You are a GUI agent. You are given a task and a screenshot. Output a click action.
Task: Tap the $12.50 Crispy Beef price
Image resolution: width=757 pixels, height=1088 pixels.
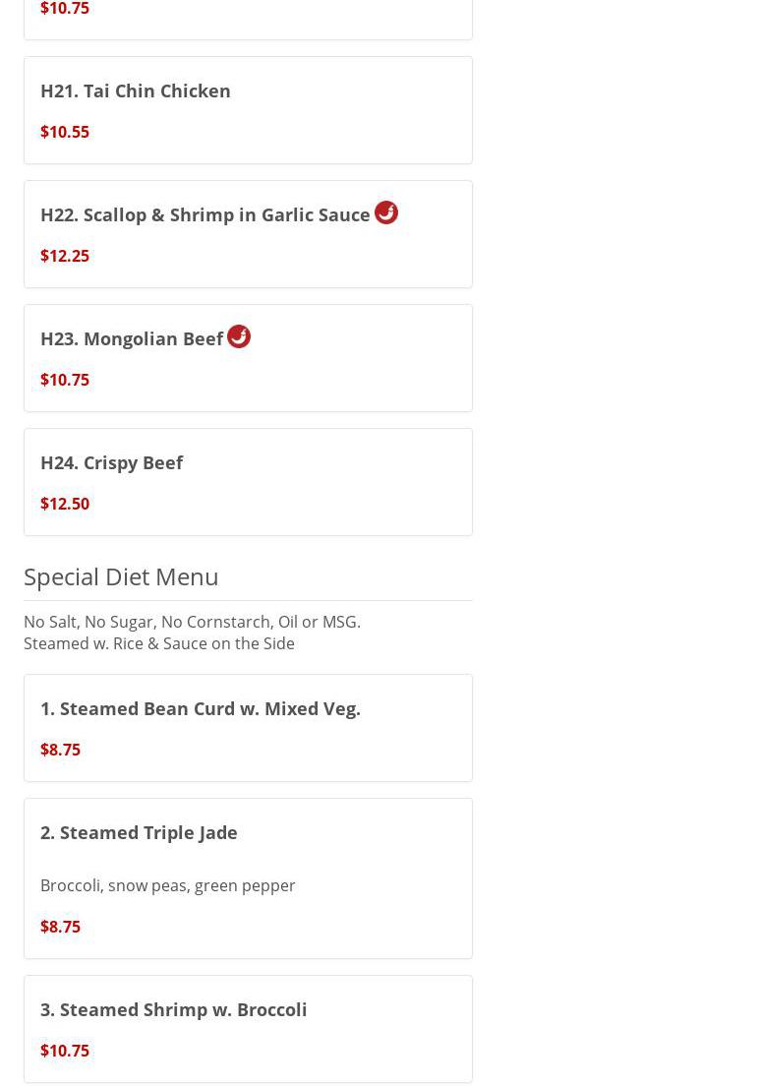click(65, 504)
